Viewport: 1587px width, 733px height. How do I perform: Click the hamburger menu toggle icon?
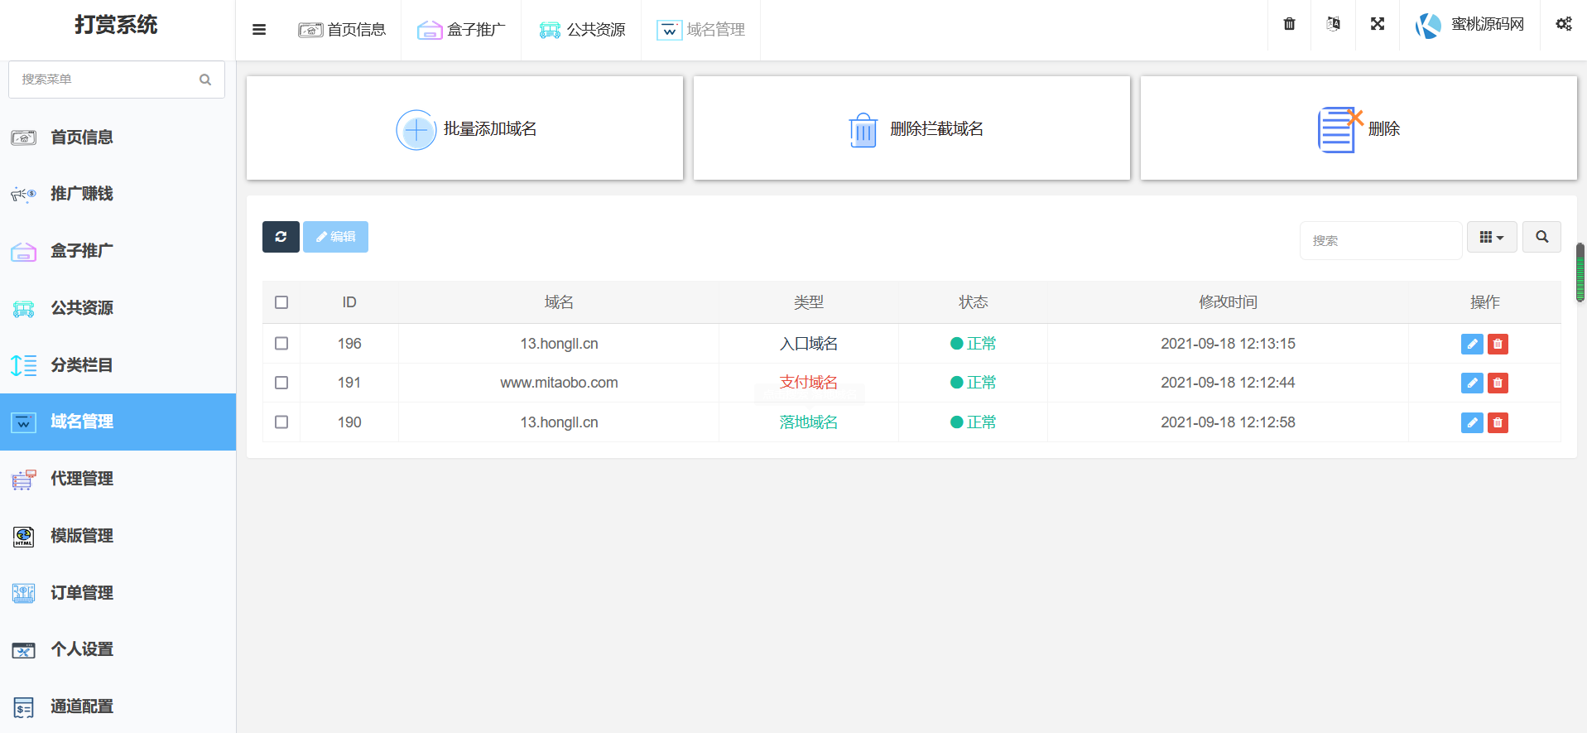pos(259,30)
